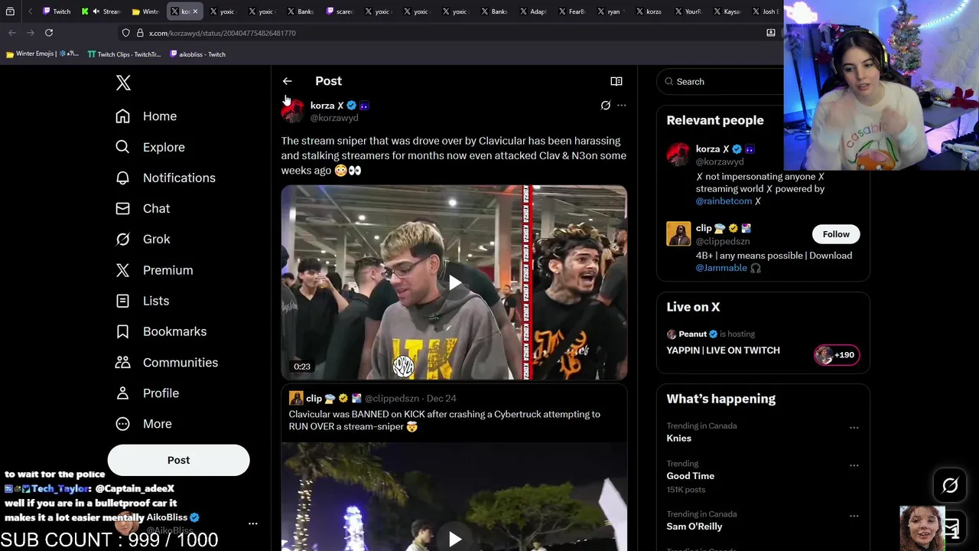Click the white Post button
The image size is (979, 551).
coord(178,460)
